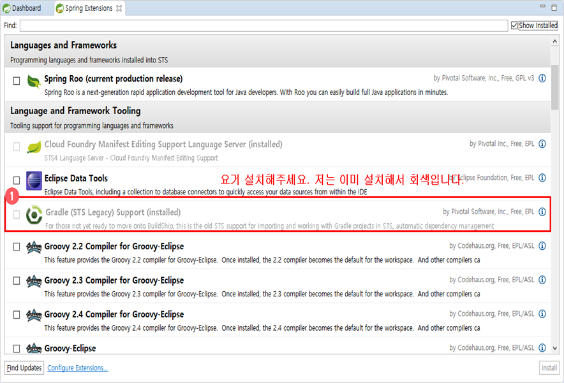Click Cloud Foundry Manifest Editing Support title
564x383 pixels.
point(163,145)
